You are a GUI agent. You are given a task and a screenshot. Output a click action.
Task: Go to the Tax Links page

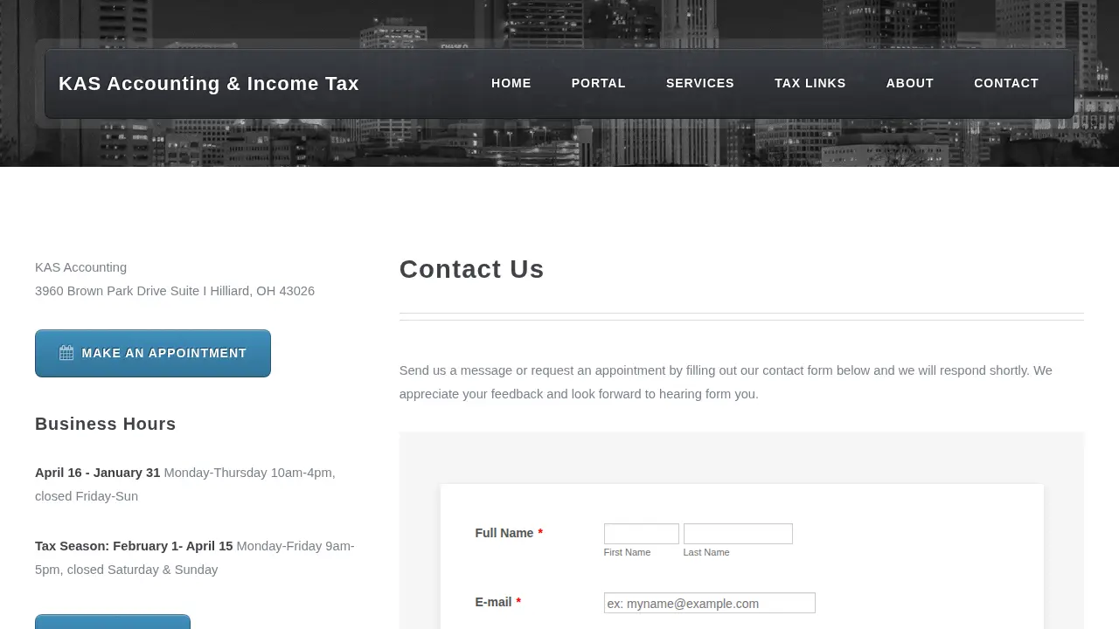(x=810, y=83)
